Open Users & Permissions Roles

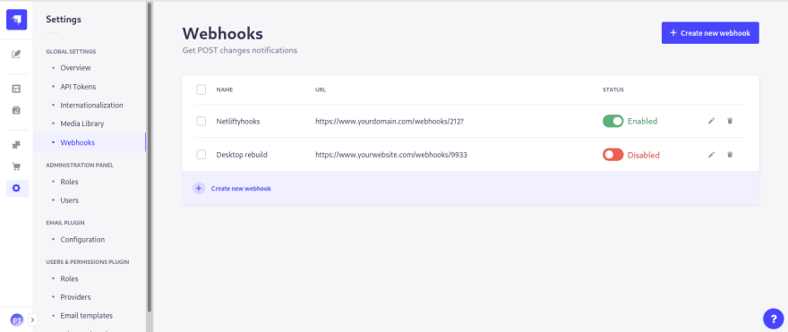69,279
